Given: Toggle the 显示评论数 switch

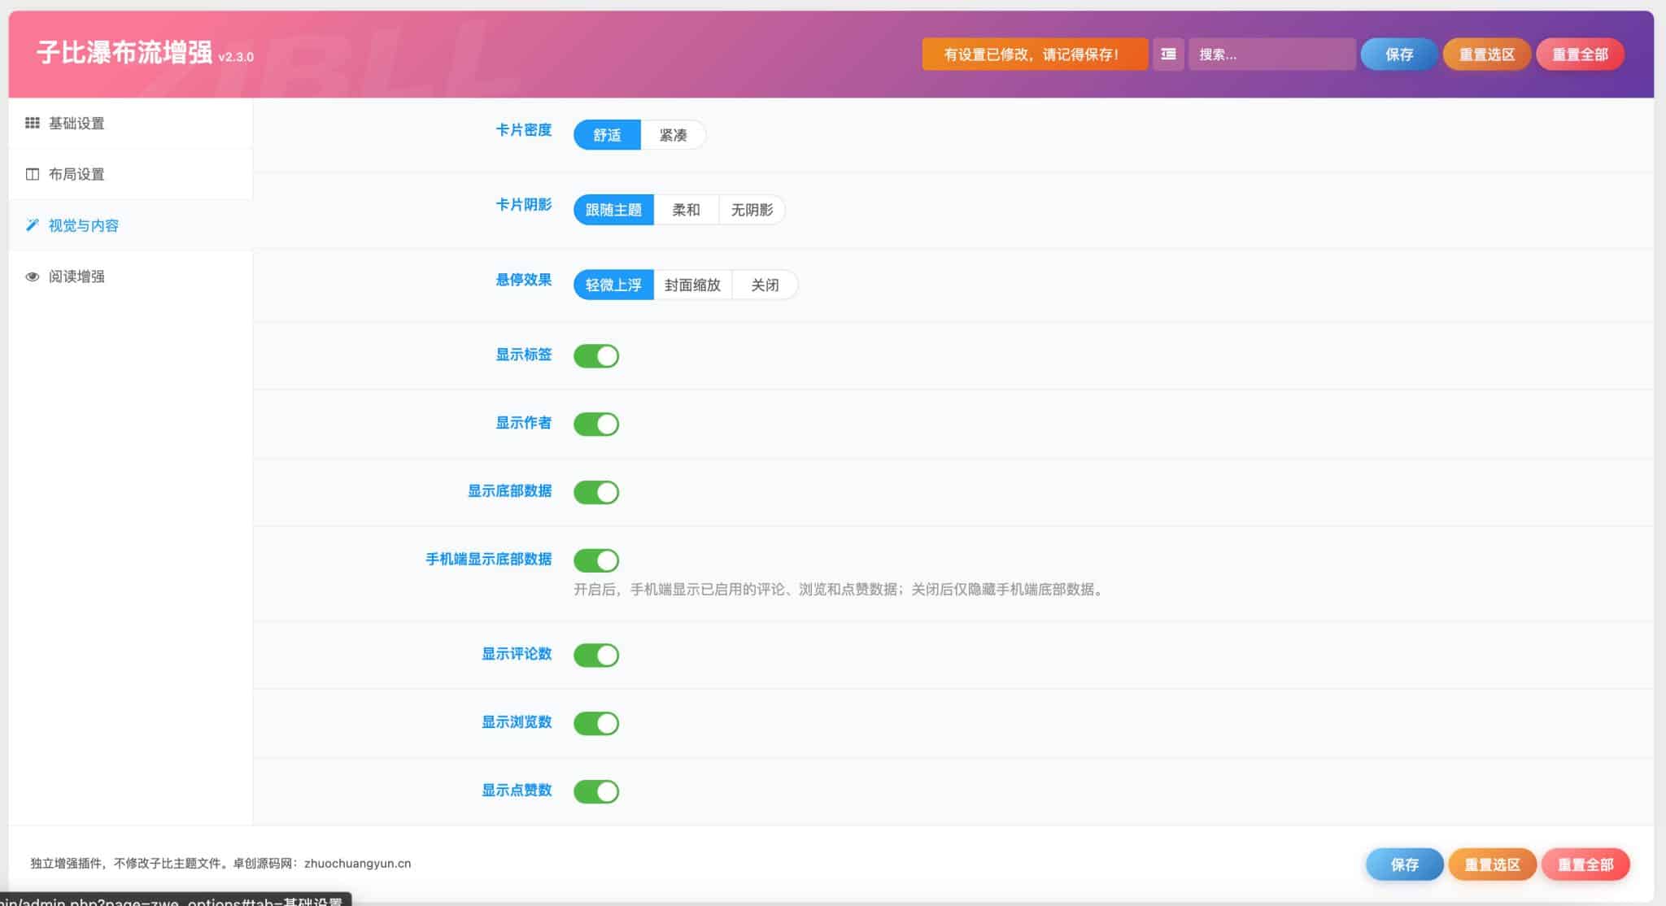Looking at the screenshot, I should point(596,655).
